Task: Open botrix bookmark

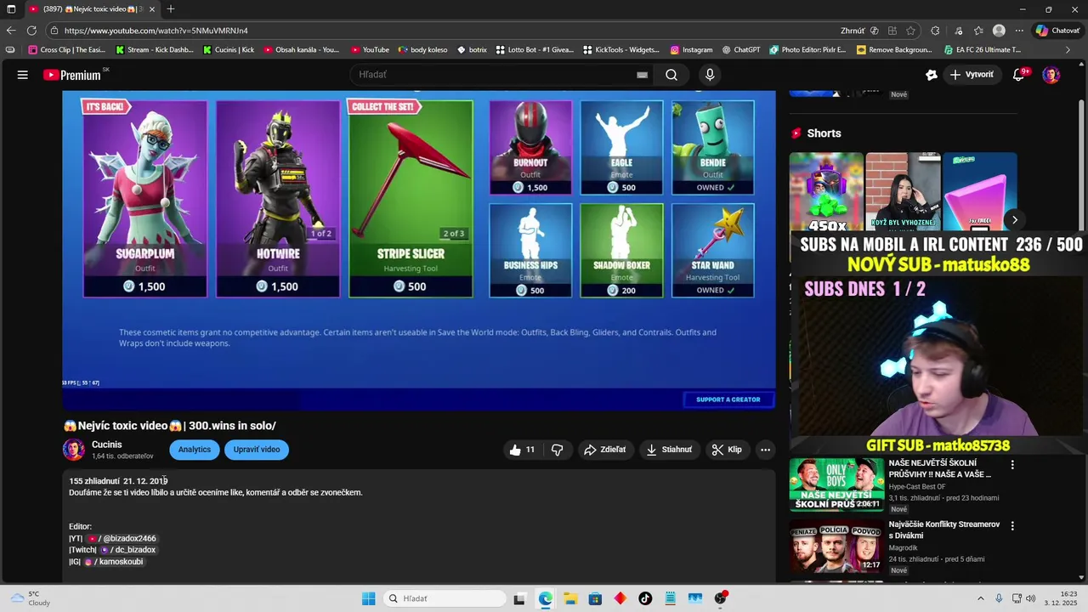Action: (x=471, y=50)
